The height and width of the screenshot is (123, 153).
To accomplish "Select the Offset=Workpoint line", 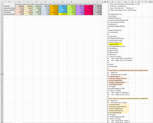I will tap(115, 18).
